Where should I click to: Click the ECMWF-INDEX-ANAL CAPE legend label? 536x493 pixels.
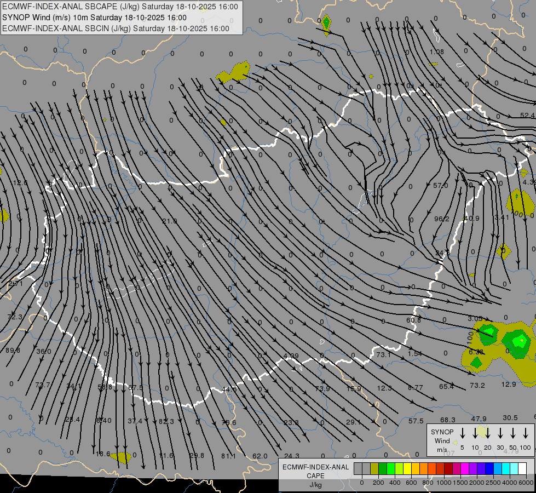(x=315, y=471)
